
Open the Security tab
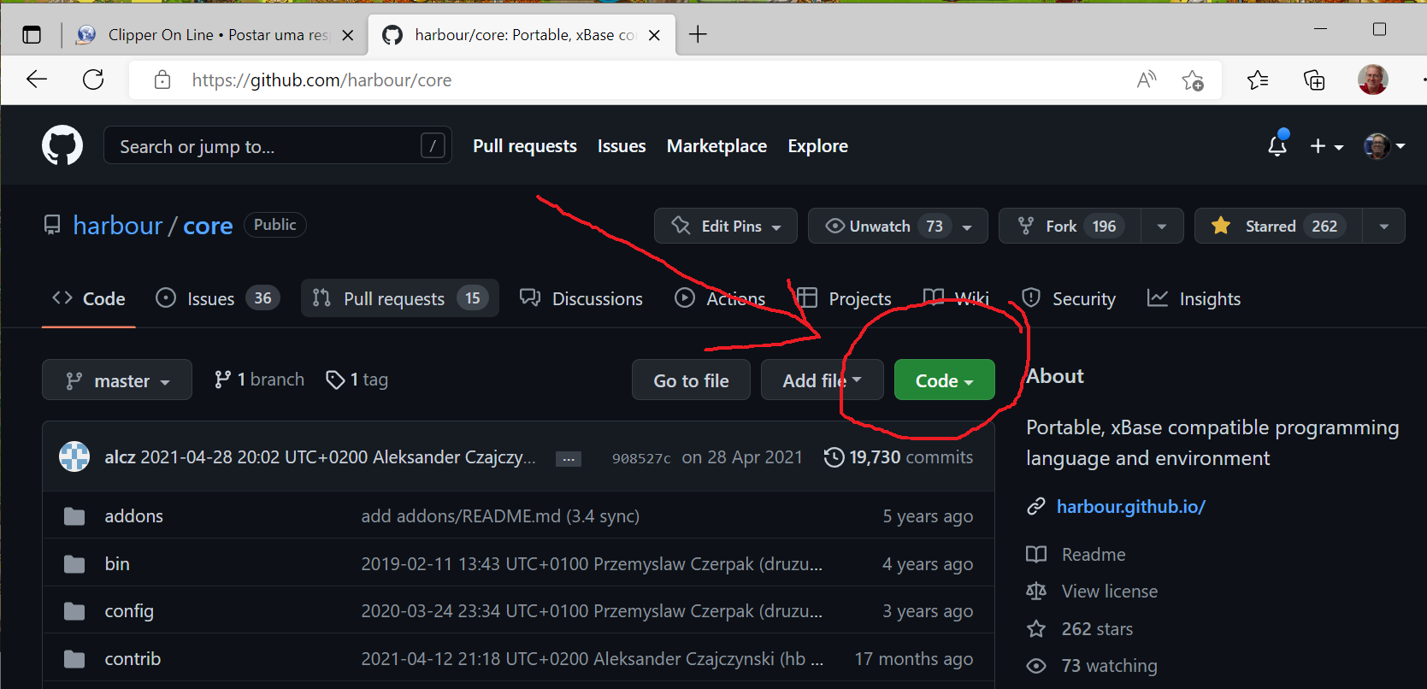tap(1069, 298)
